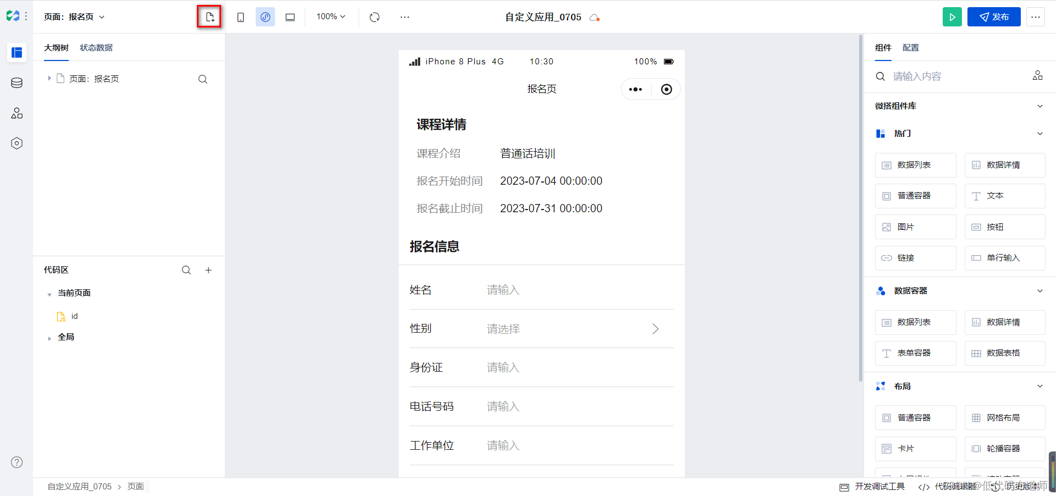1056x496 pixels.
Task: Collapse the 热门 component group
Action: [x=1040, y=134]
